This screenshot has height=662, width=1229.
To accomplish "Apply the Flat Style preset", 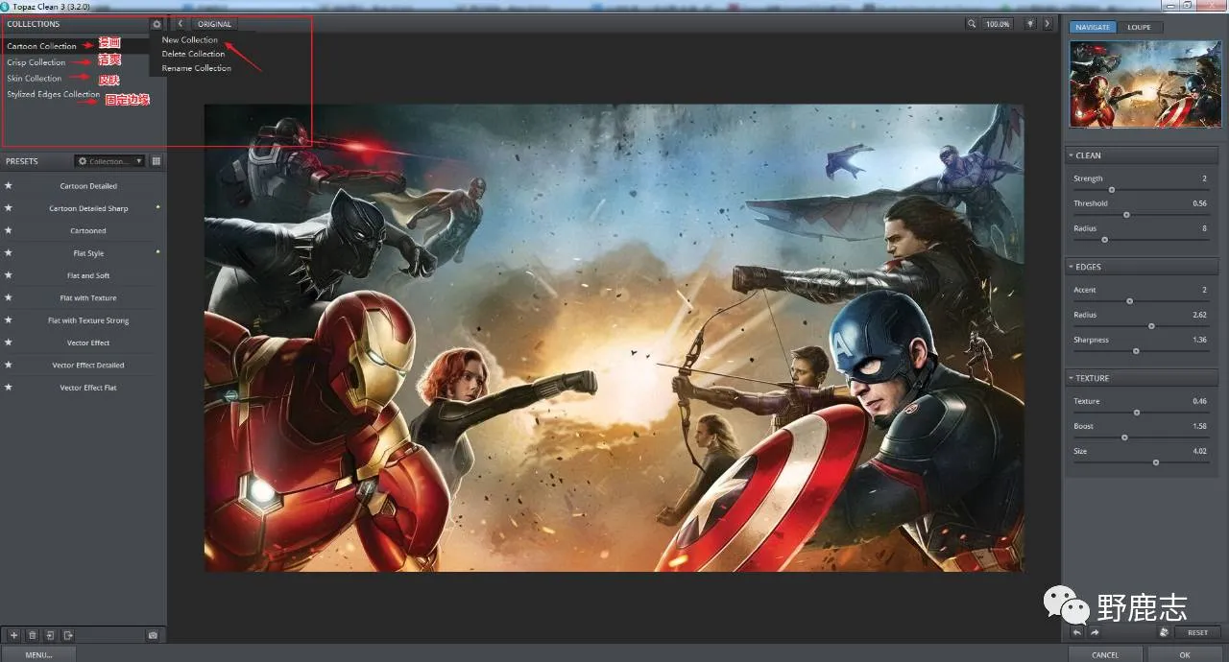I will point(88,253).
